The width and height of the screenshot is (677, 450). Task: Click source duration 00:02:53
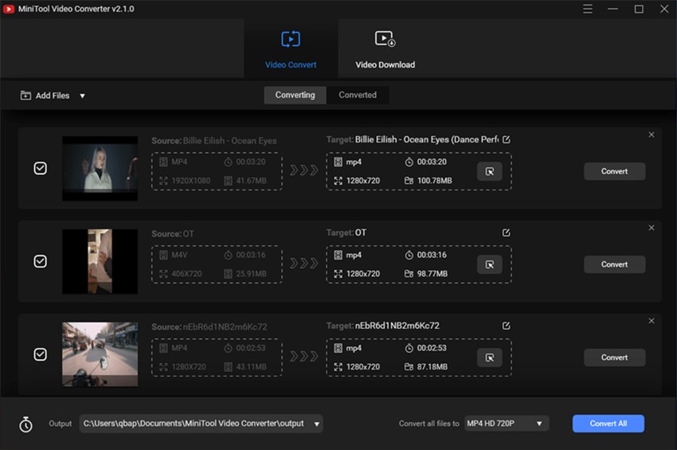tap(250, 348)
